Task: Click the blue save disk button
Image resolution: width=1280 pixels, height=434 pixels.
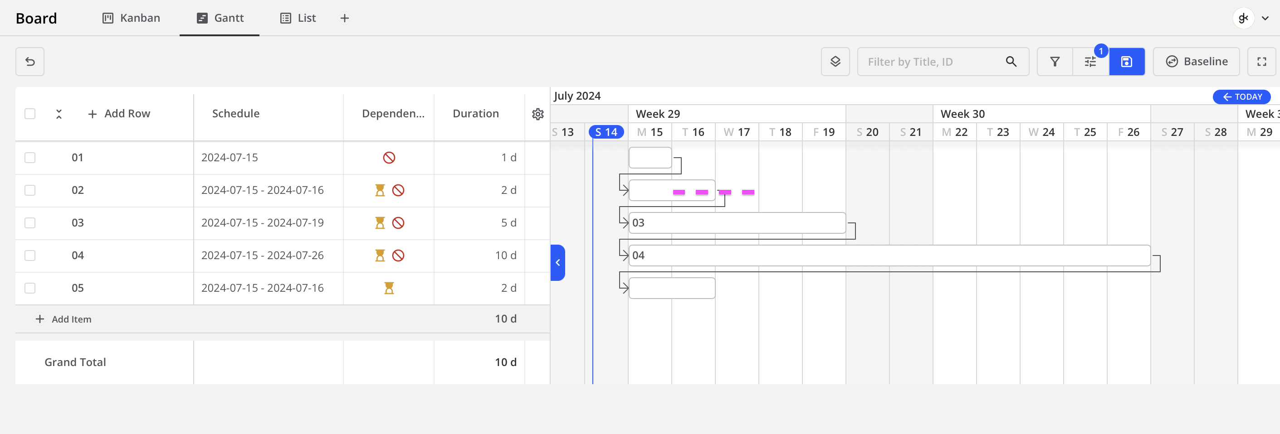Action: pos(1127,62)
